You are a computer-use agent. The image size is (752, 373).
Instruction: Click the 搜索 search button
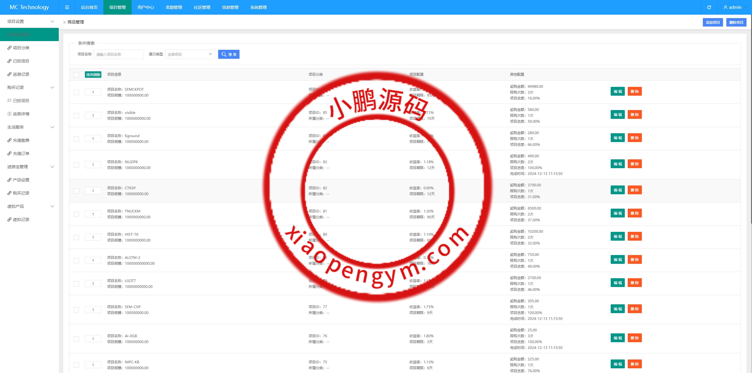coord(229,54)
